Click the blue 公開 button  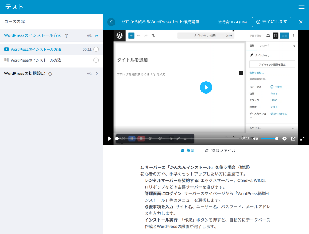[x=285, y=35]
